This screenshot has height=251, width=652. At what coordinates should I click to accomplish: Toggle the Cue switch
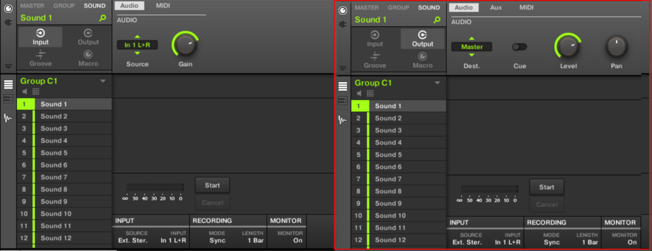pyautogui.click(x=519, y=47)
